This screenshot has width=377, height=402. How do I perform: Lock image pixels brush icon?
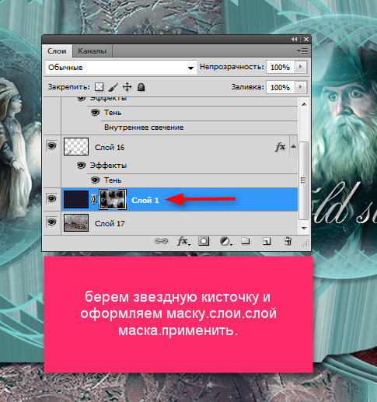click(113, 87)
